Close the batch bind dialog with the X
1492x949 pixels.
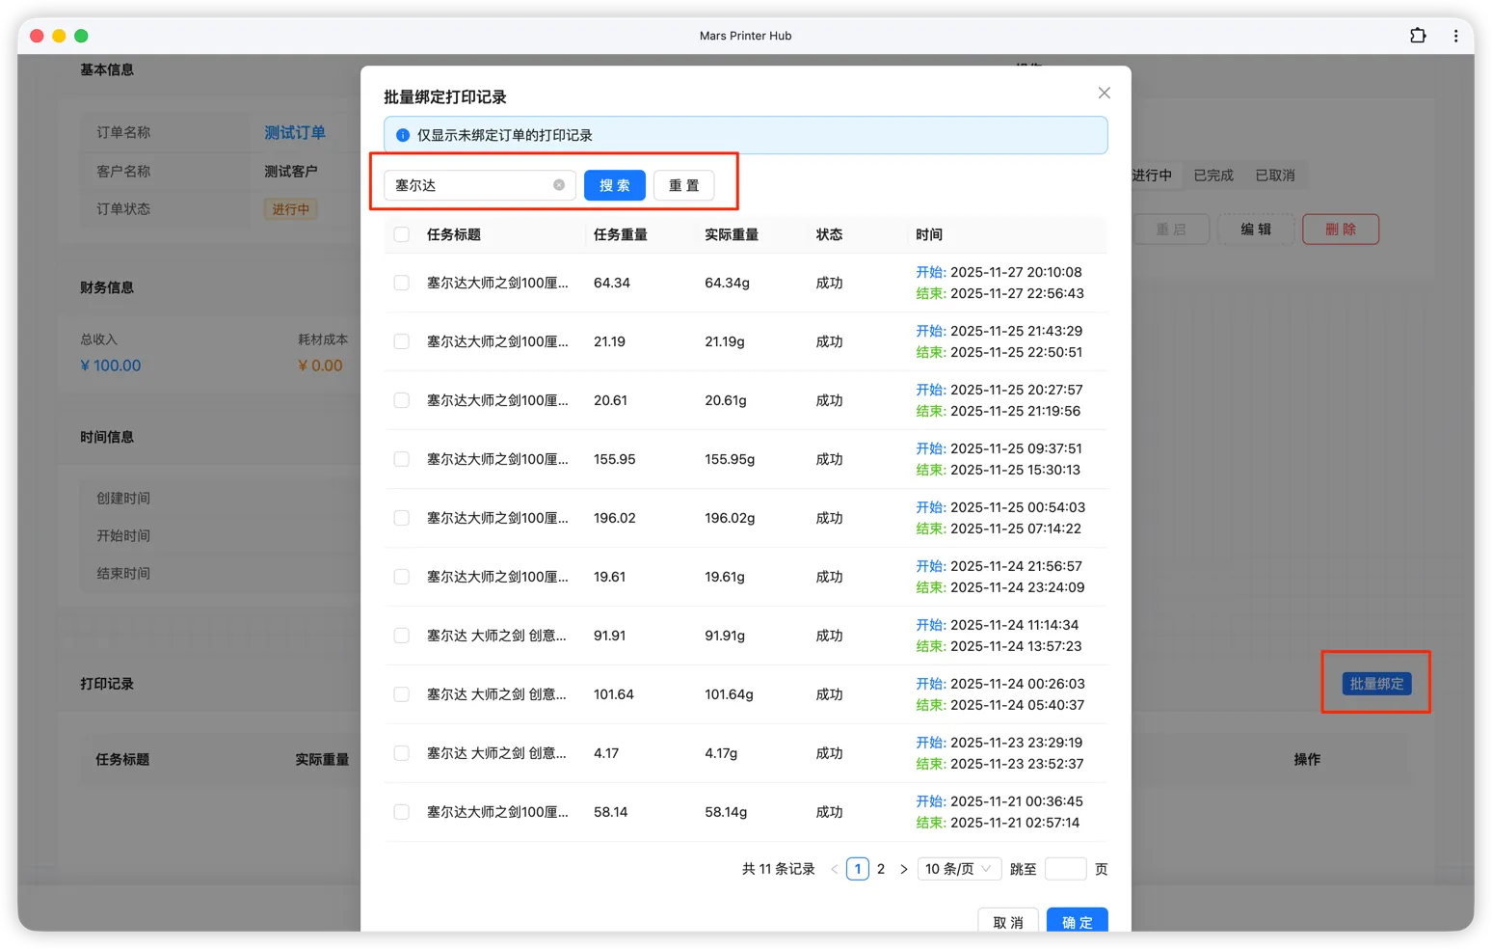tap(1104, 93)
